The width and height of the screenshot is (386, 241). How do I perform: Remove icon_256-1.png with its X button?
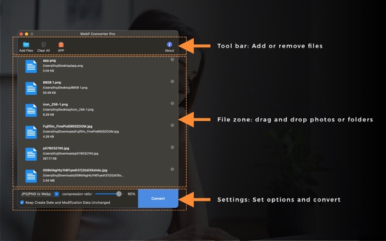(172, 104)
